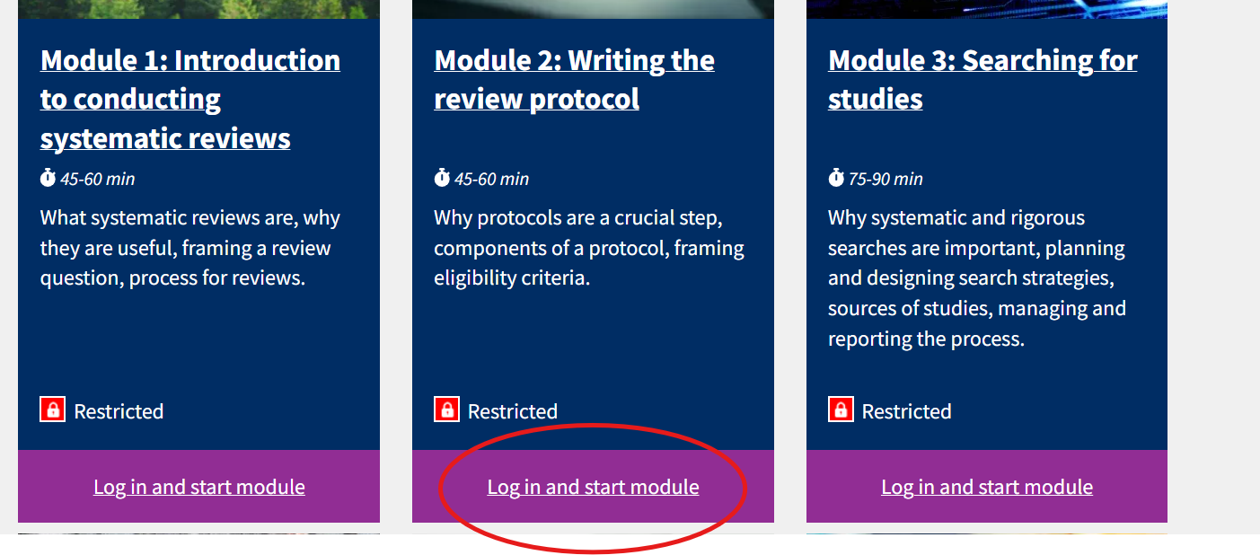1260x555 pixels.
Task: Log in and start Module 2
Action: coord(593,487)
